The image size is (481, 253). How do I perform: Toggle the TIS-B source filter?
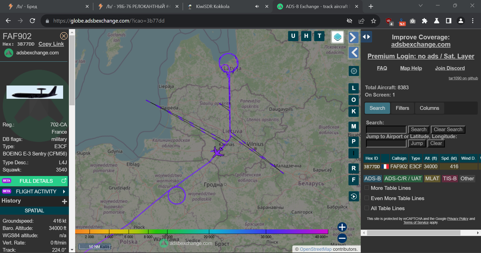[x=450, y=179]
